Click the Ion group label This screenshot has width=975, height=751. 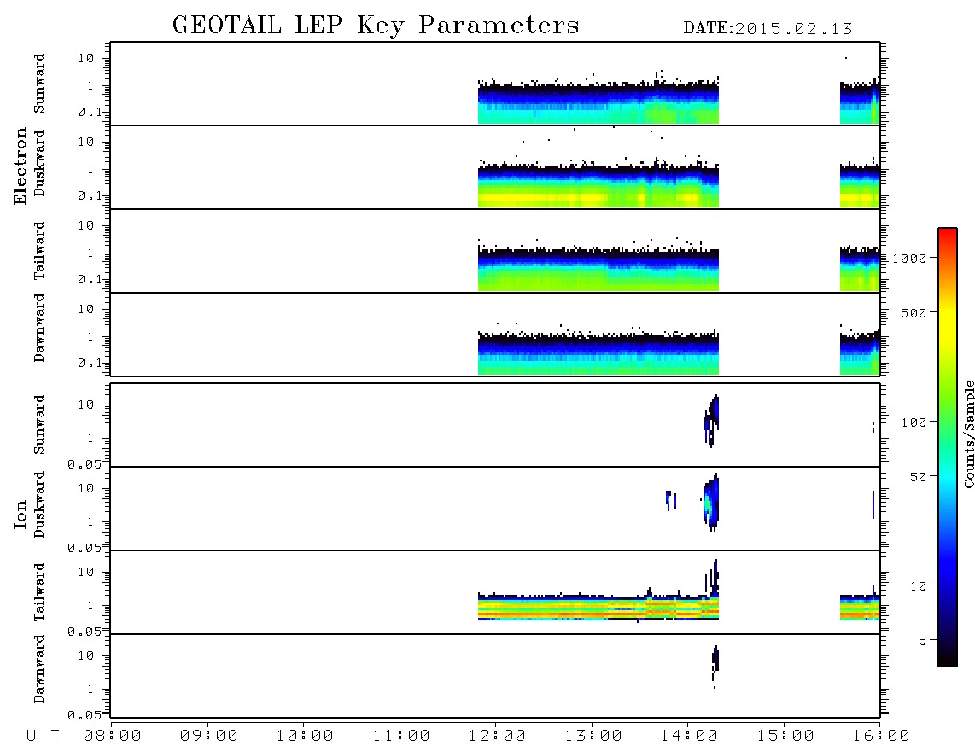[x=20, y=514]
